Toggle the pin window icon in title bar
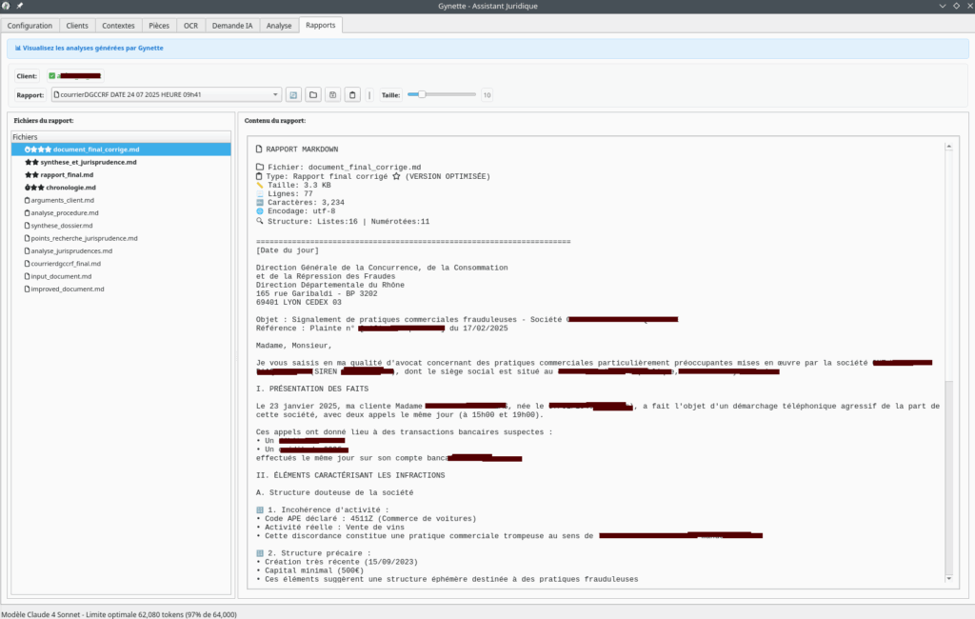The height and width of the screenshot is (619, 975). pos(20,6)
